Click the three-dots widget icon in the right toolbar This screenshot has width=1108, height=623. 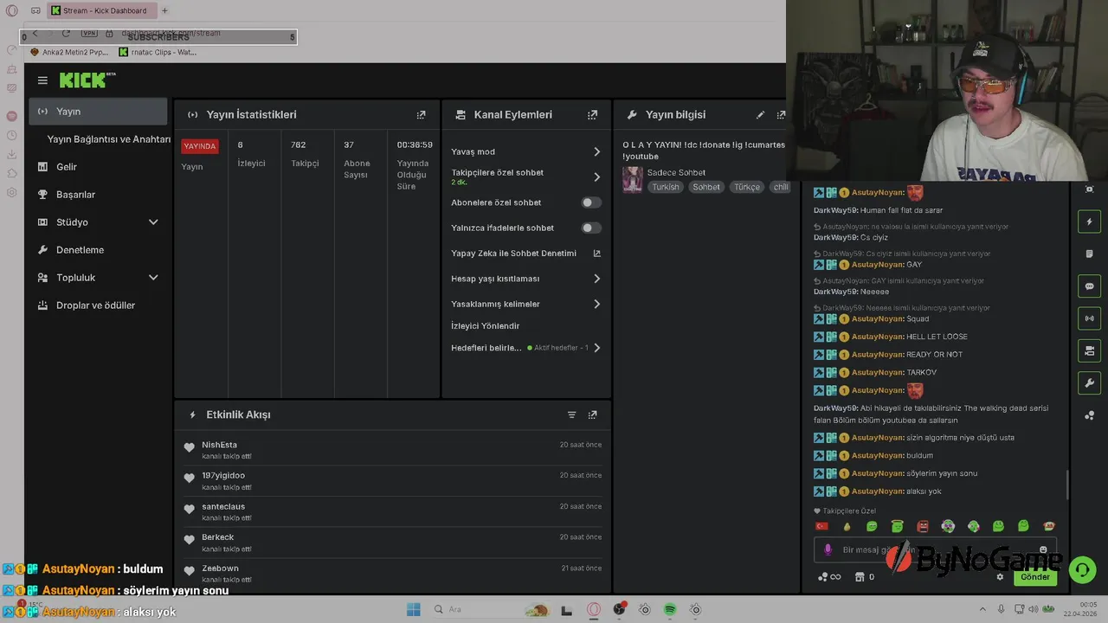[1089, 415]
